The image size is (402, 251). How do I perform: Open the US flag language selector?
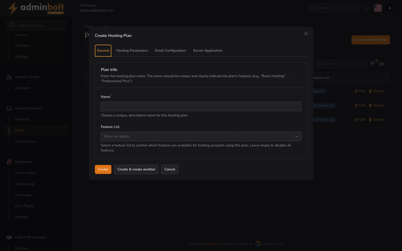[x=378, y=8]
